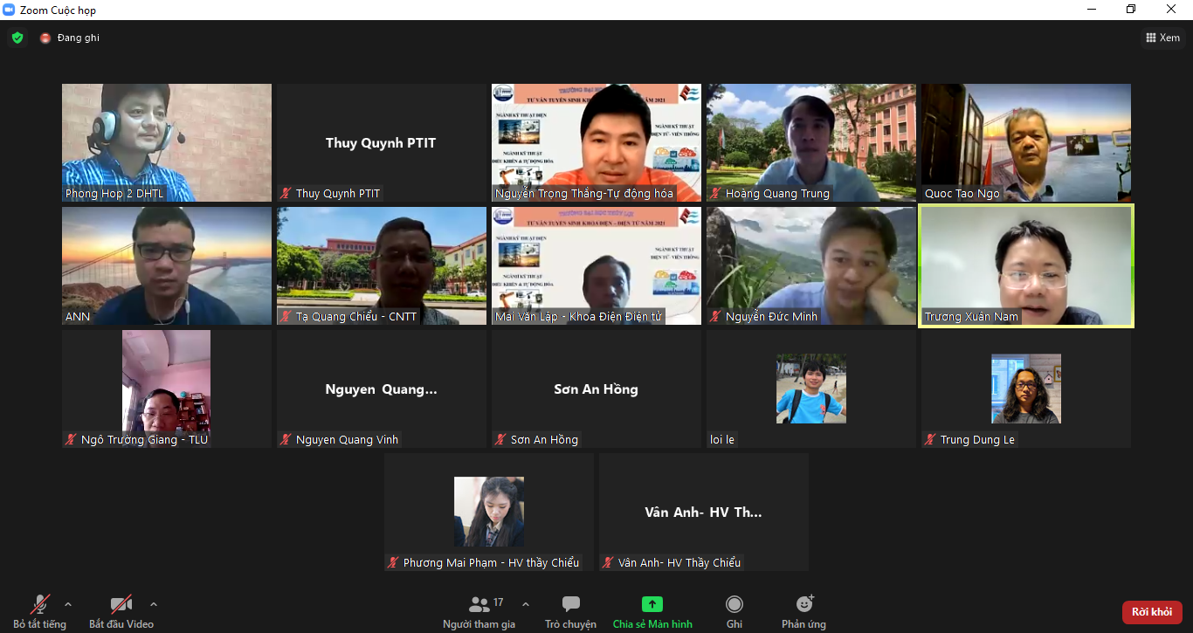This screenshot has width=1193, height=633.
Task: Click the Đang ghi recording status label
Action: click(79, 38)
